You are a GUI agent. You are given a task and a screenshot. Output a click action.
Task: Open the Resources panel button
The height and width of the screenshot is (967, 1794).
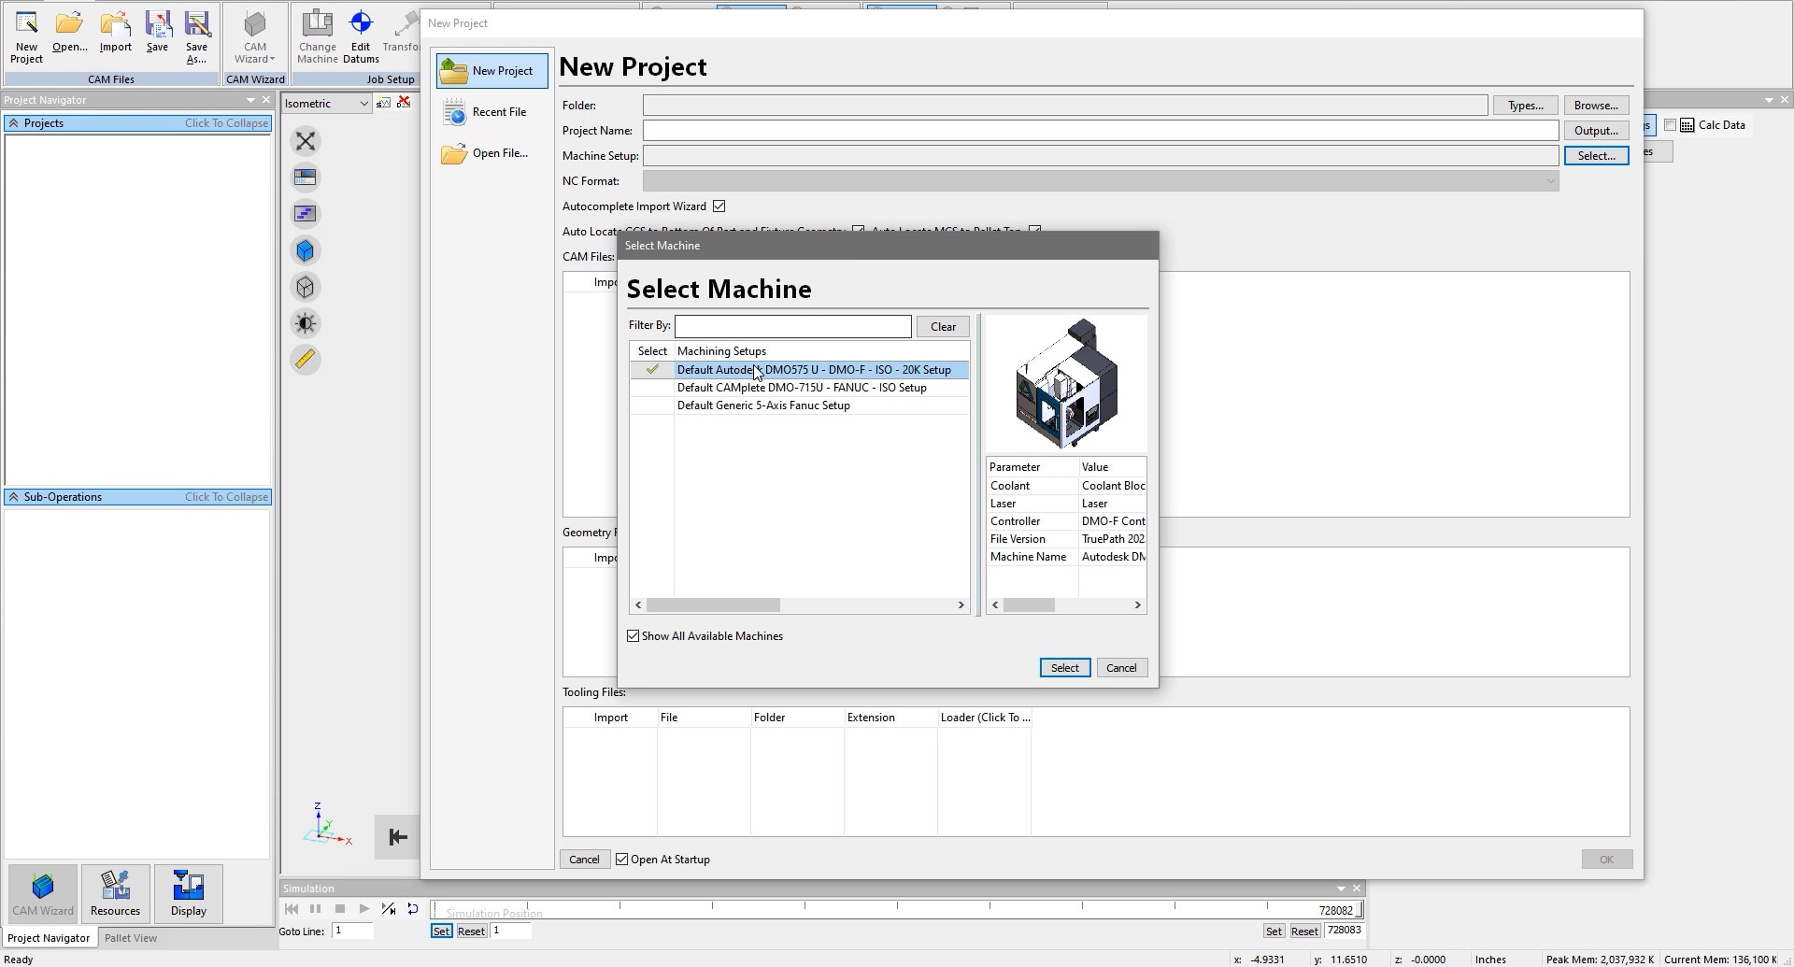(x=115, y=893)
